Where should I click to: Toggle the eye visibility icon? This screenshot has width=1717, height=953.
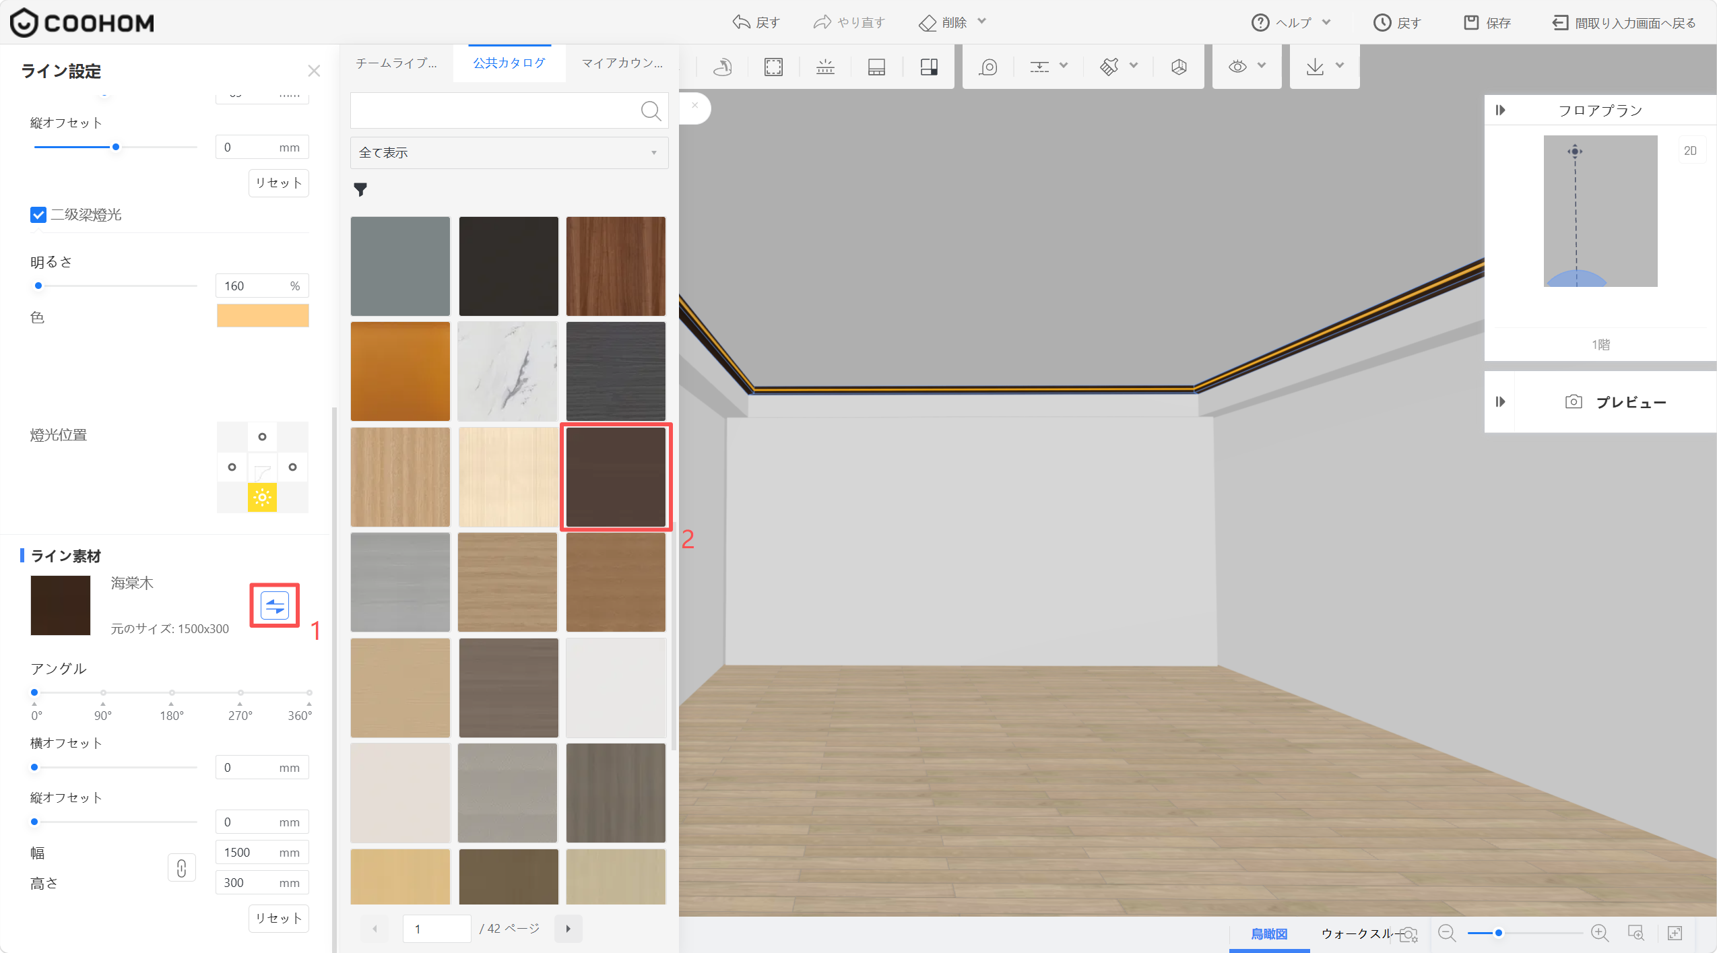(x=1237, y=67)
